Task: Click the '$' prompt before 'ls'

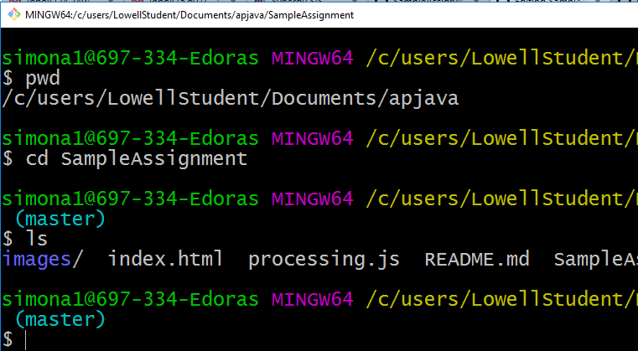Action: pyautogui.click(x=8, y=239)
